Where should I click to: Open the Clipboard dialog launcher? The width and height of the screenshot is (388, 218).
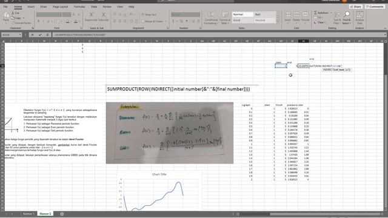click(32, 28)
